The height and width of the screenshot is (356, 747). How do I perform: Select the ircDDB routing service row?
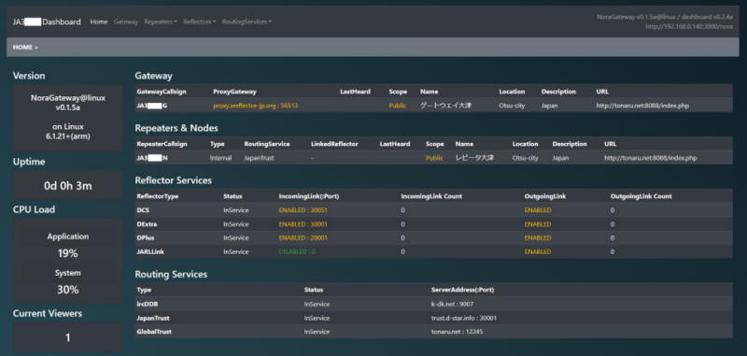(x=433, y=304)
